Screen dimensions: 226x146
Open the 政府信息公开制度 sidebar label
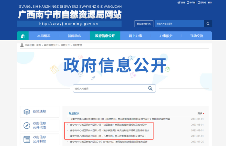[39, 139]
